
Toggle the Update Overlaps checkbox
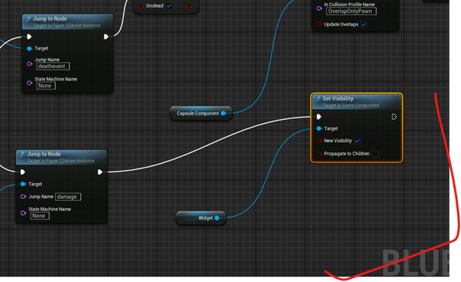pyautogui.click(x=363, y=25)
